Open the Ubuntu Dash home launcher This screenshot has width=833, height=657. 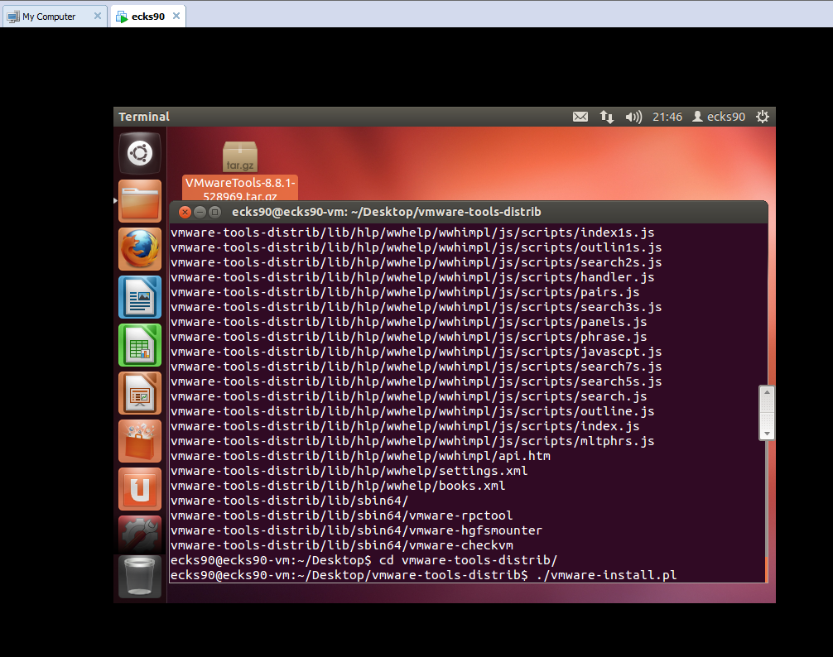(140, 153)
